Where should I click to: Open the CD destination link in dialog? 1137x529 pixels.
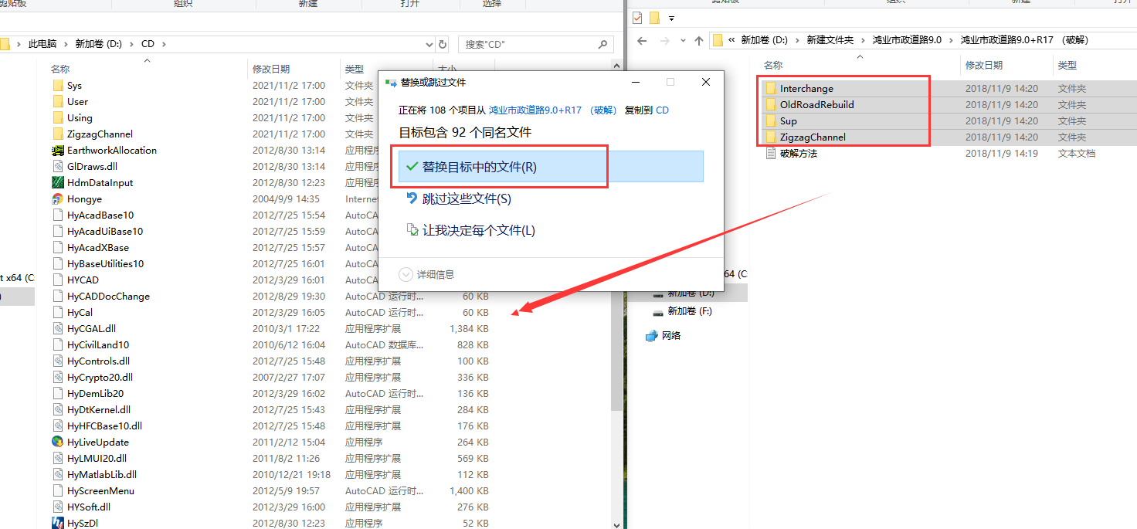point(662,110)
